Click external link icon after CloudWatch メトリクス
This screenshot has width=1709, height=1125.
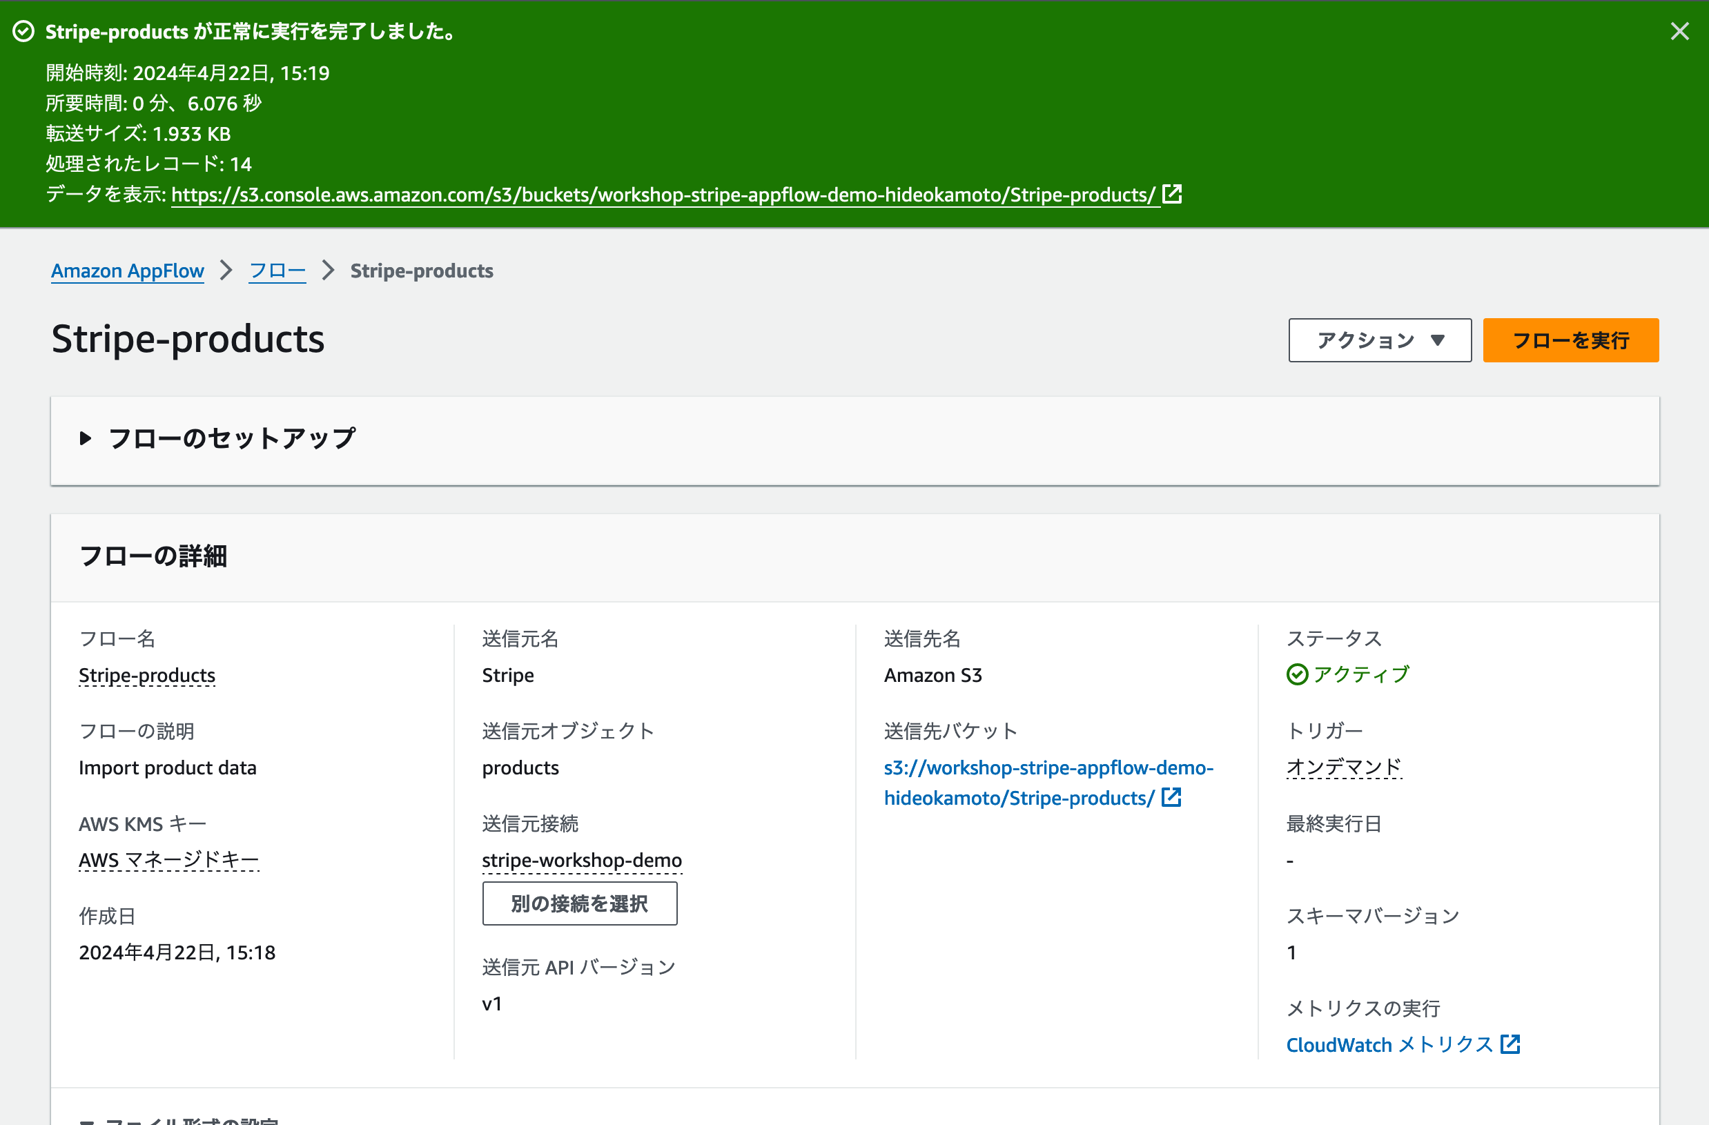[x=1512, y=1044]
